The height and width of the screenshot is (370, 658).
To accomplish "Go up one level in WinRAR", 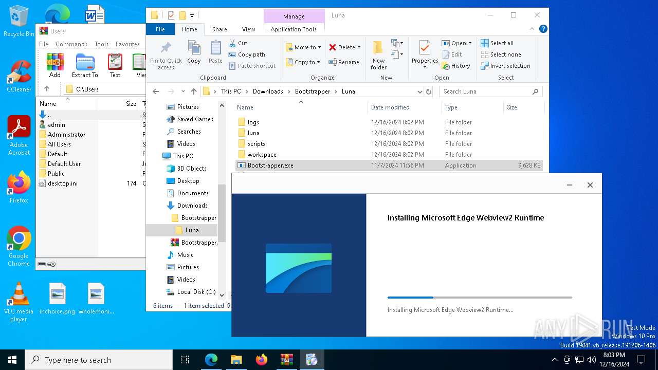I will click(47, 89).
